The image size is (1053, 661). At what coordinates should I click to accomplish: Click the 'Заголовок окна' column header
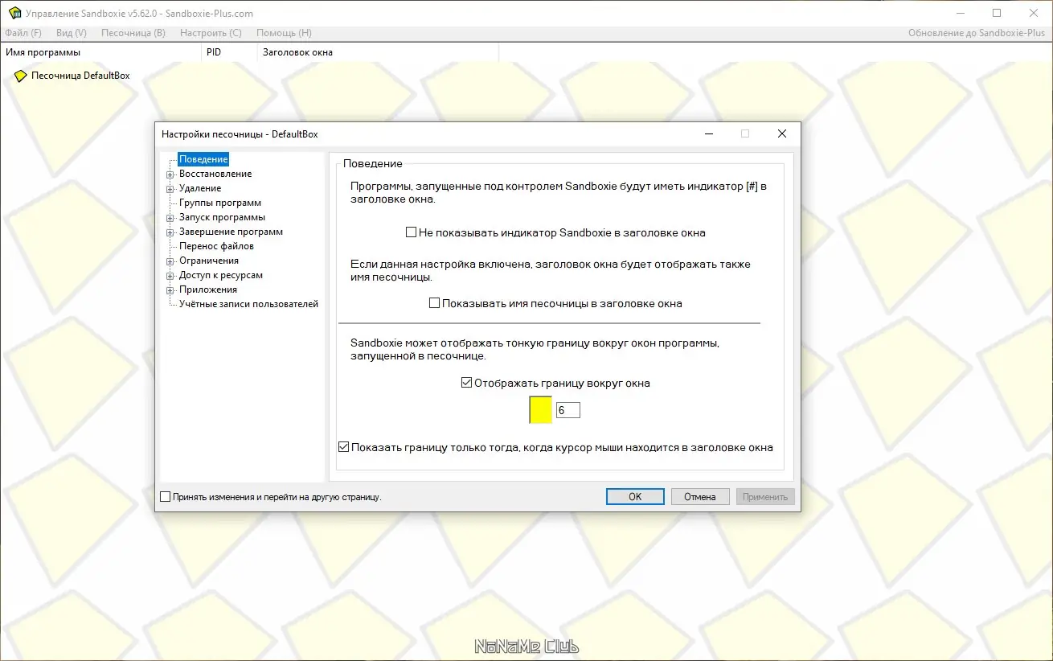tap(378, 52)
